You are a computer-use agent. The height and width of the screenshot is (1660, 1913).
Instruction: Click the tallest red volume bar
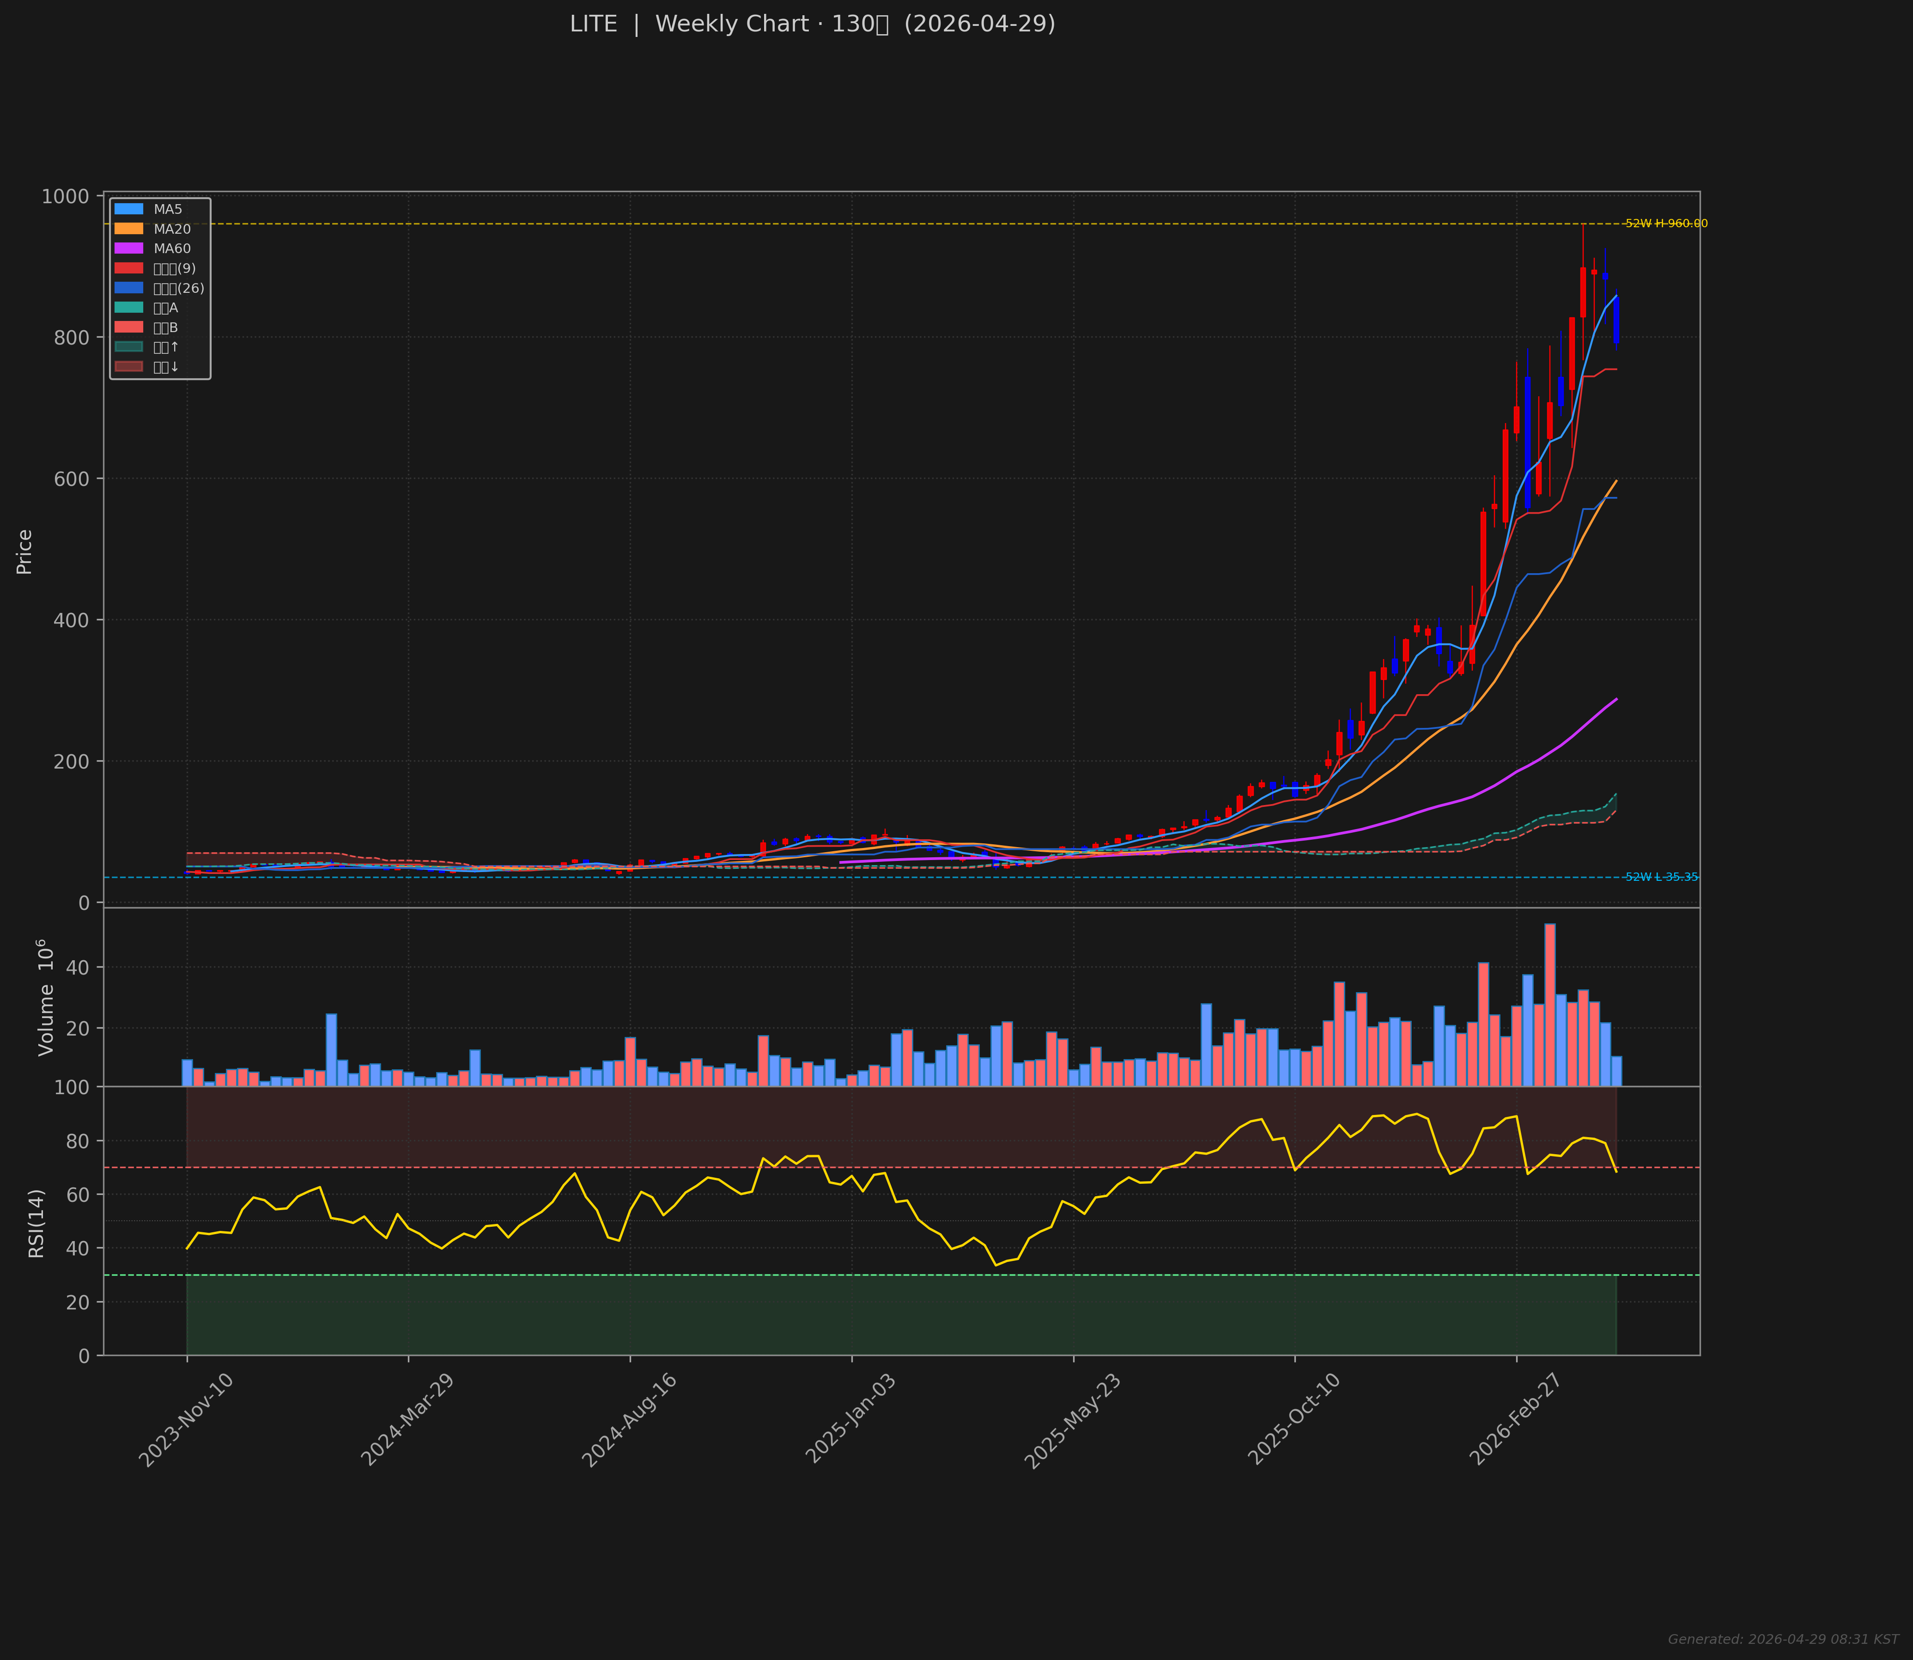pyautogui.click(x=1550, y=1005)
